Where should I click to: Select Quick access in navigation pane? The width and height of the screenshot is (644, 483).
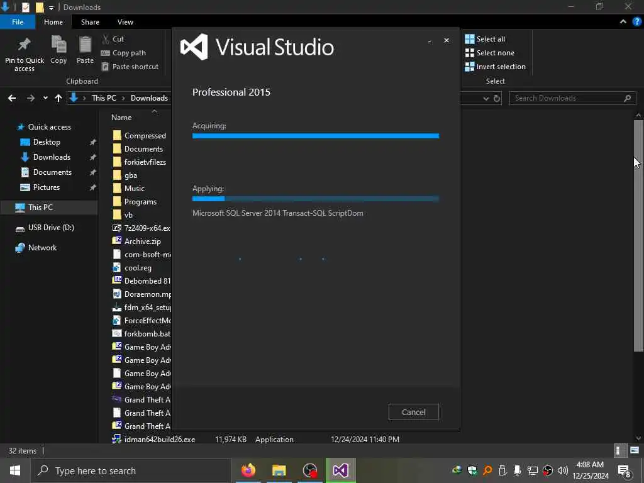point(49,127)
